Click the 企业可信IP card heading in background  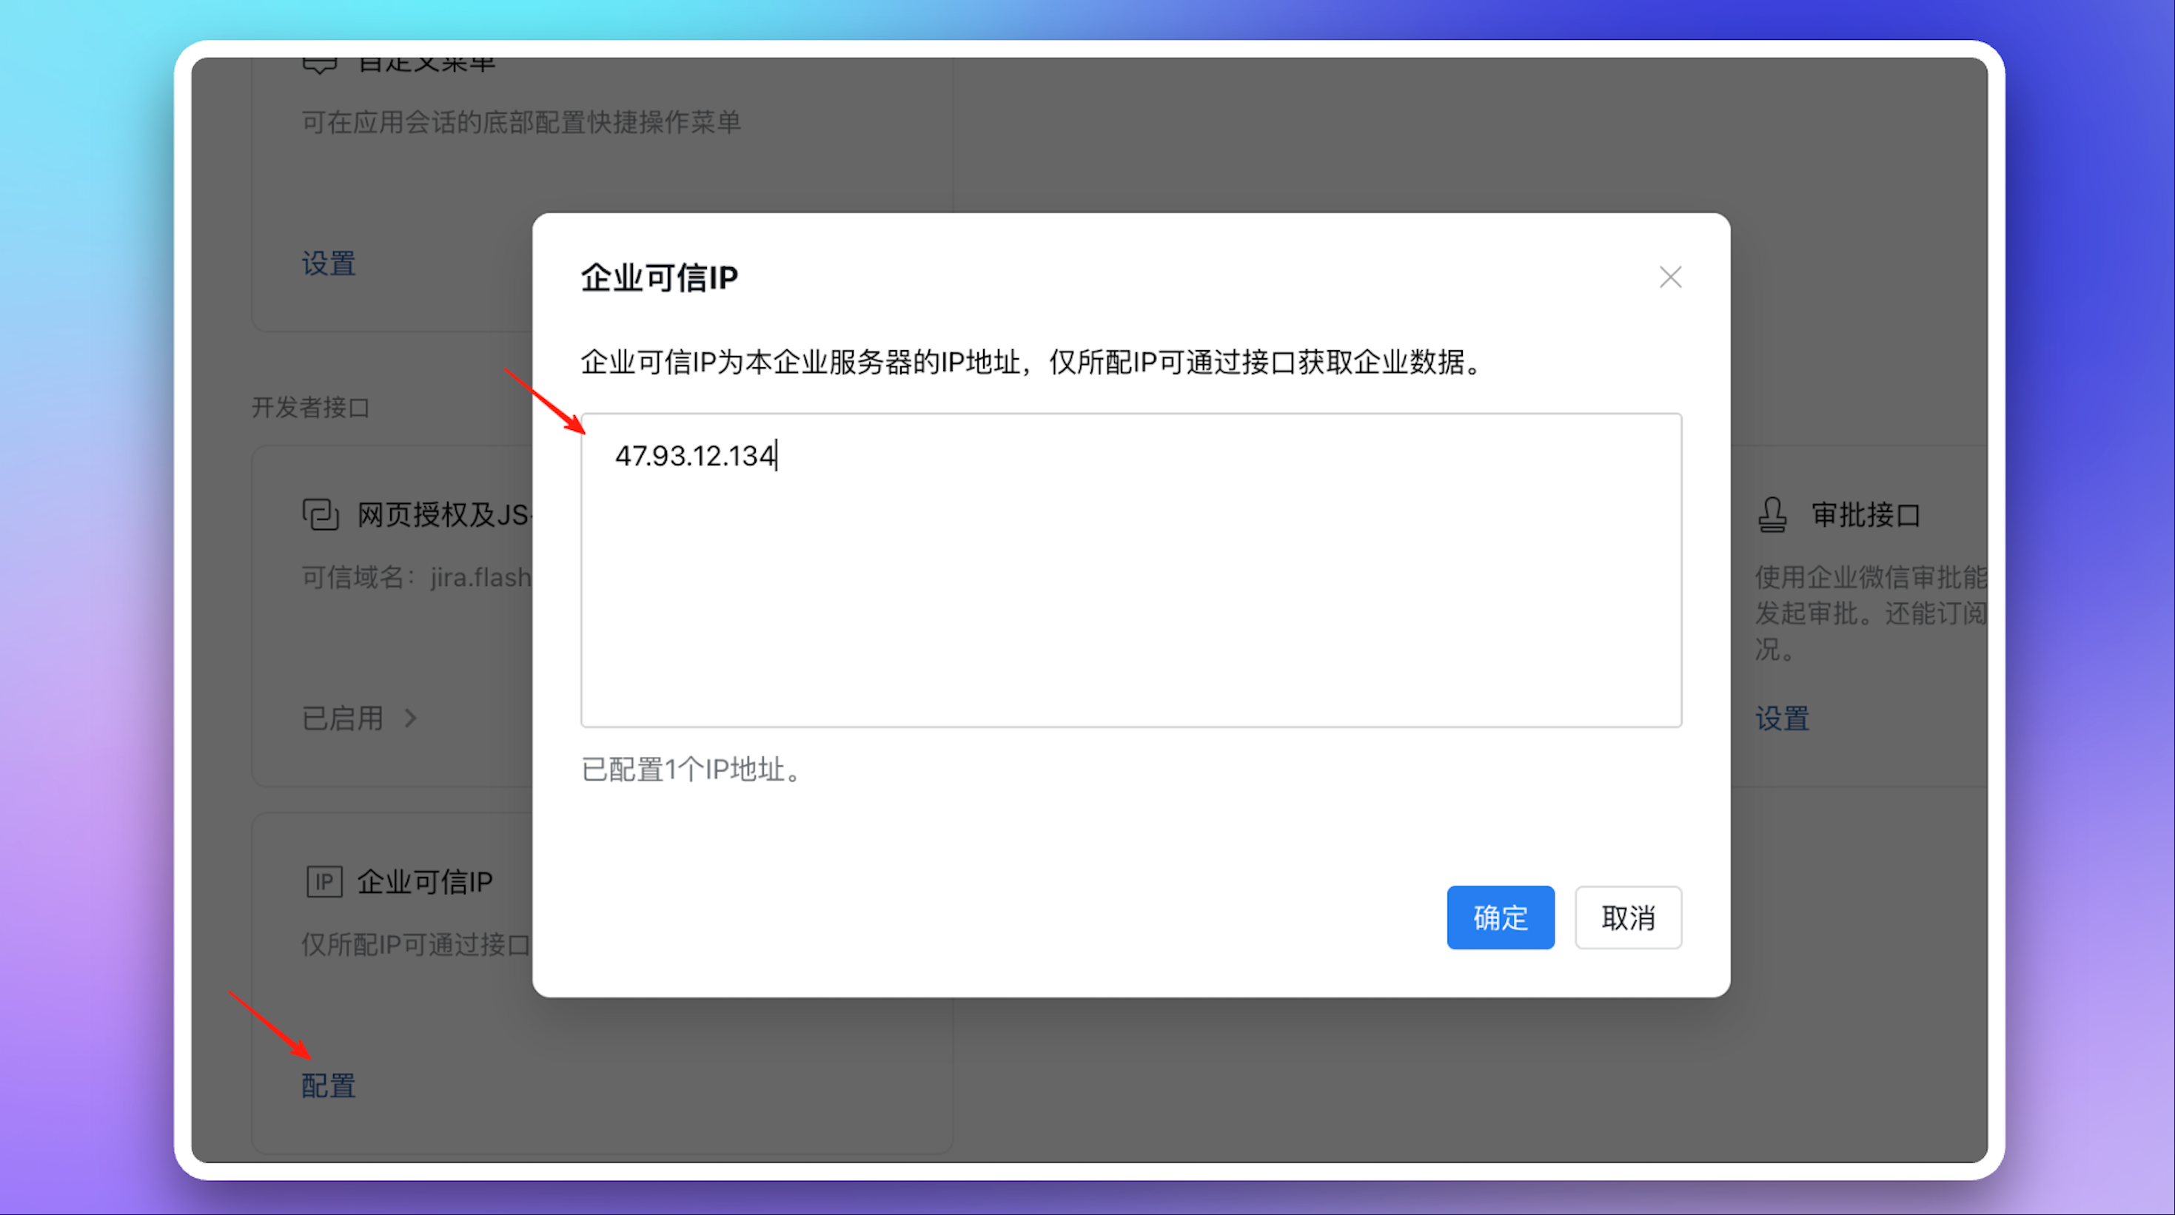click(x=424, y=882)
